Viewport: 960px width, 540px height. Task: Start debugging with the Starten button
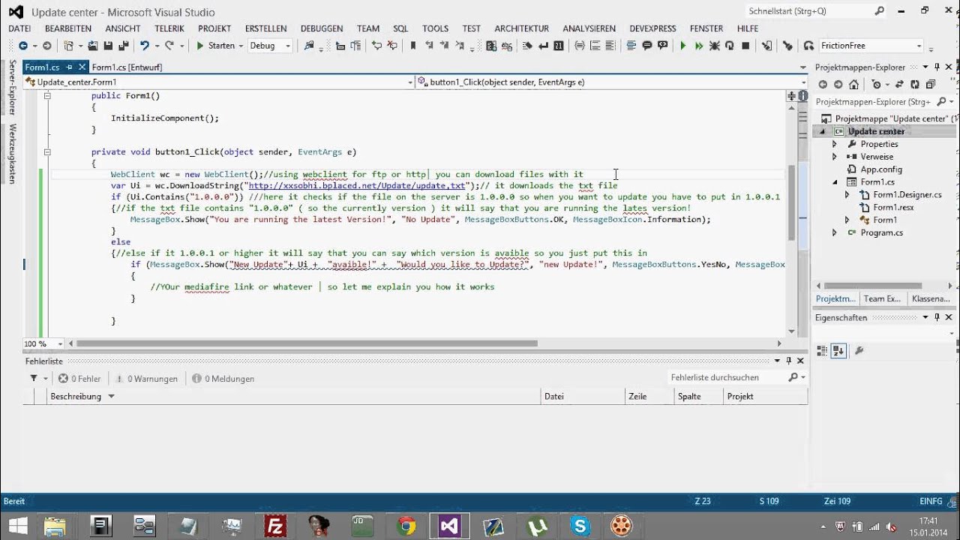tap(216, 46)
